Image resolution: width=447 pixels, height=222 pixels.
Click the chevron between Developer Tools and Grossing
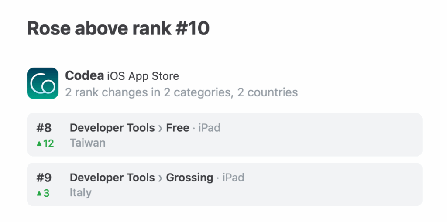coord(160,178)
